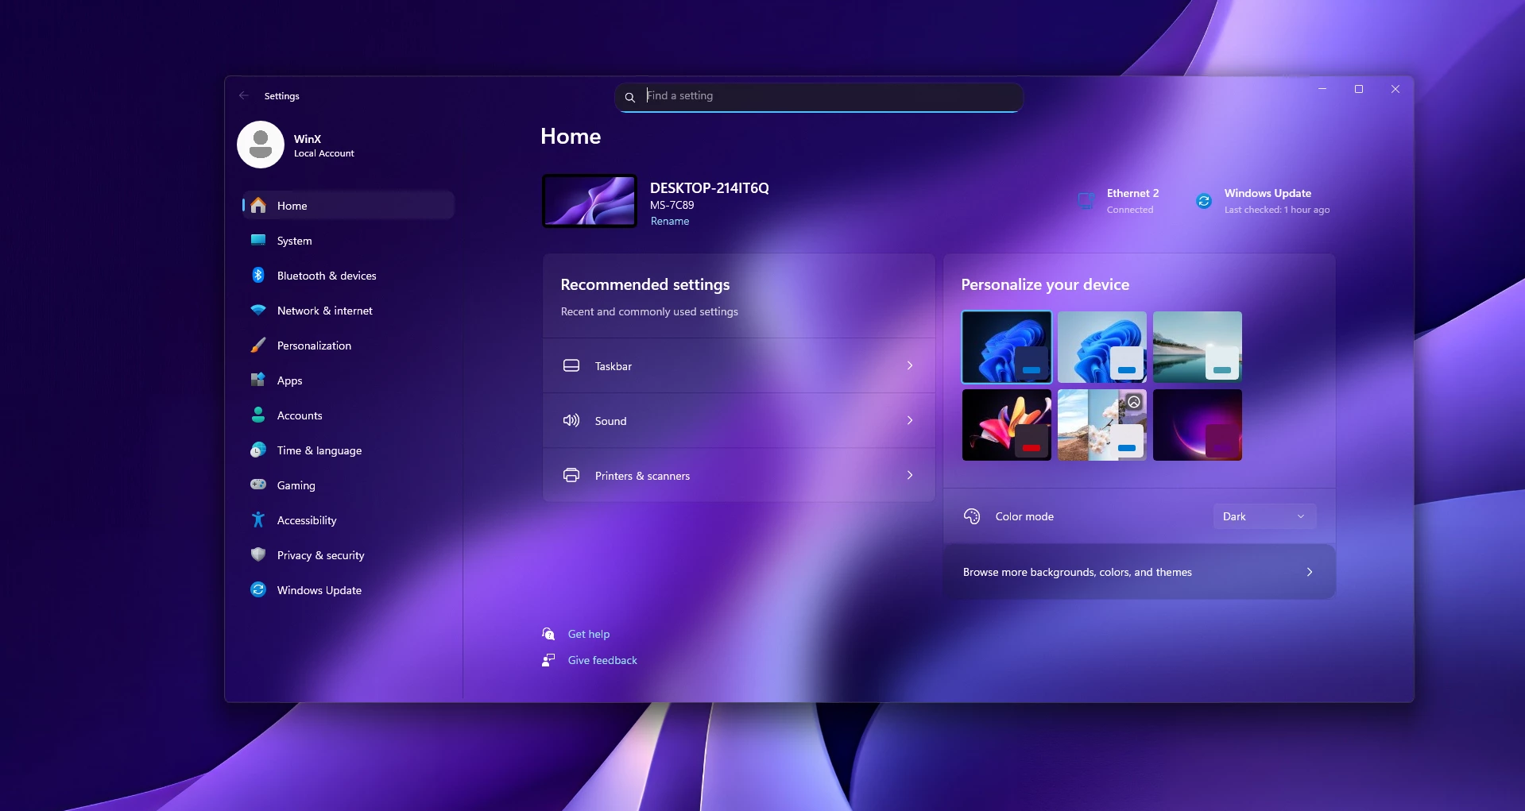Viewport: 1525px width, 811px height.
Task: Click the Time & language globe icon
Action: 258,450
